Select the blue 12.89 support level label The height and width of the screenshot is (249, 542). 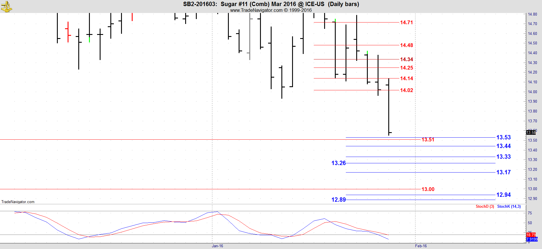click(x=338, y=200)
